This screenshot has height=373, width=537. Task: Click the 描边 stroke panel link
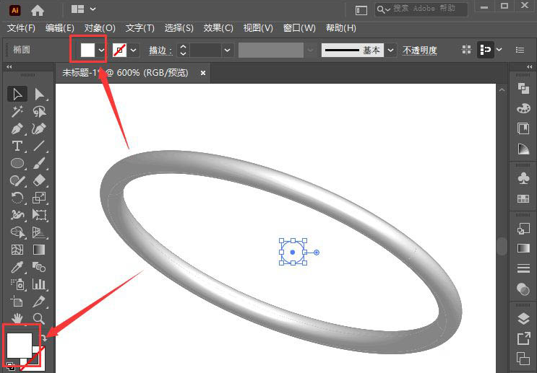click(x=160, y=51)
